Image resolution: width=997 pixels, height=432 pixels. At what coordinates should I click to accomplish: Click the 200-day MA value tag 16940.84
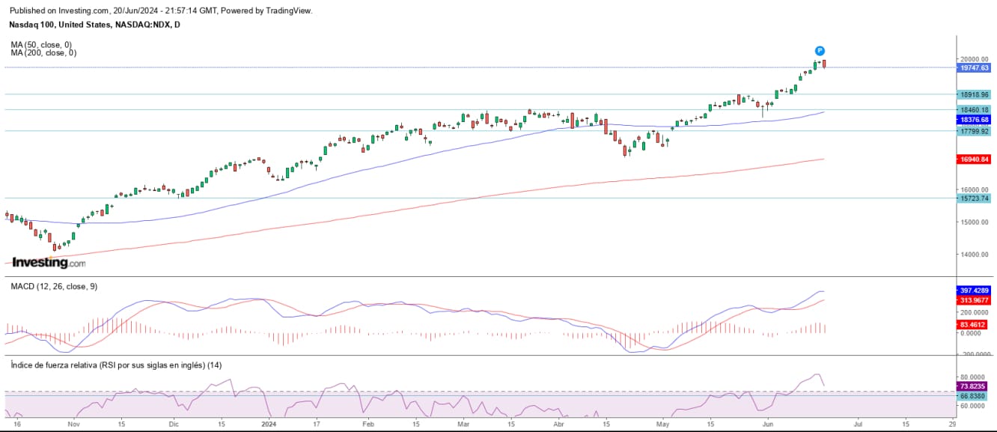(x=974, y=159)
